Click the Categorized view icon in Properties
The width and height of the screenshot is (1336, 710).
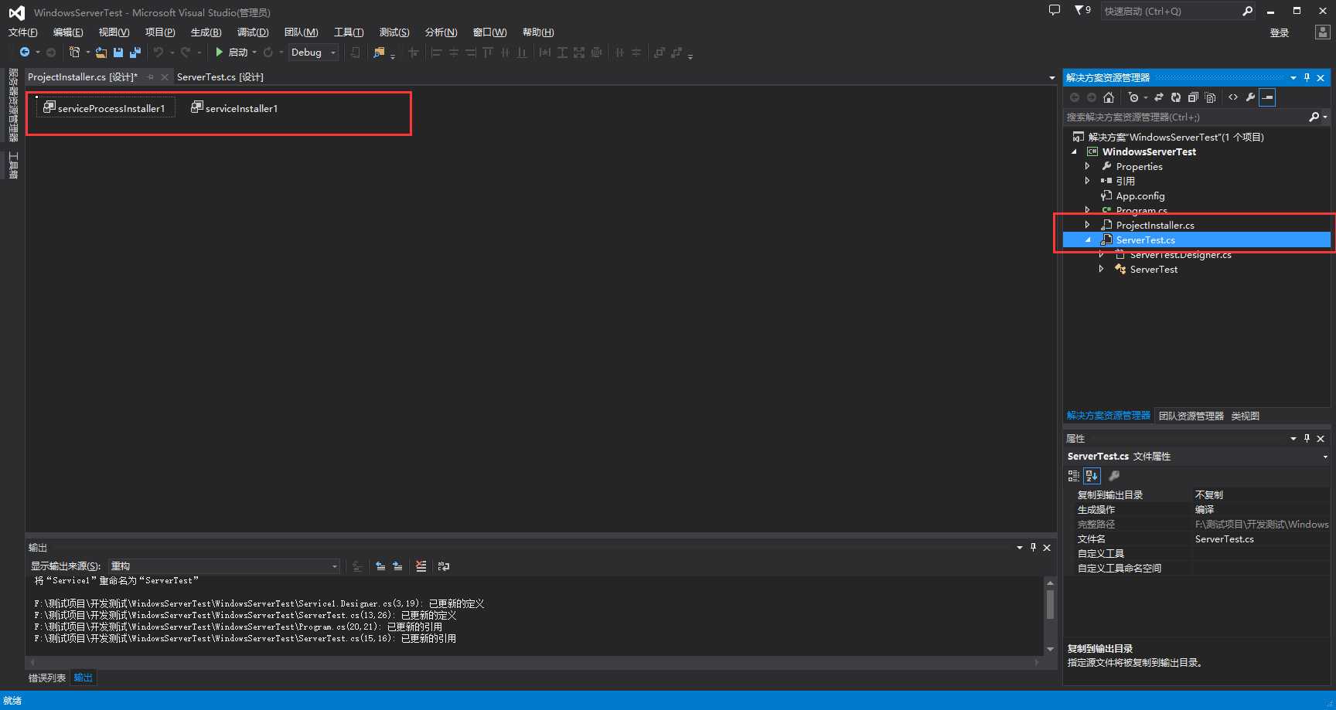pyautogui.click(x=1074, y=476)
